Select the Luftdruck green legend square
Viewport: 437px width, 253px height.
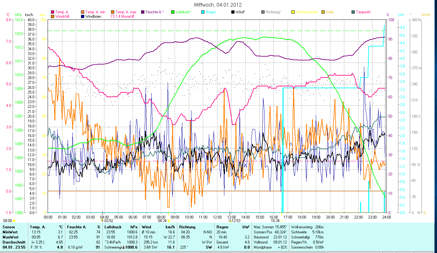tap(173, 12)
